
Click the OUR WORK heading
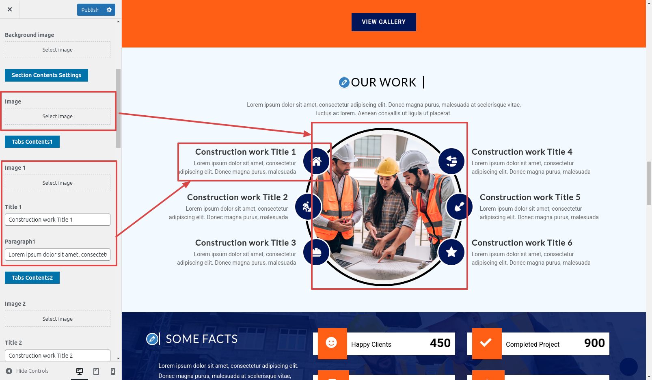click(x=384, y=82)
